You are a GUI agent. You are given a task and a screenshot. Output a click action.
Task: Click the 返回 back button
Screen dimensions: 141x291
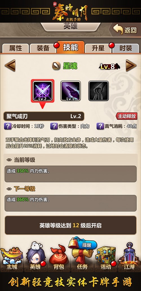(x=125, y=30)
